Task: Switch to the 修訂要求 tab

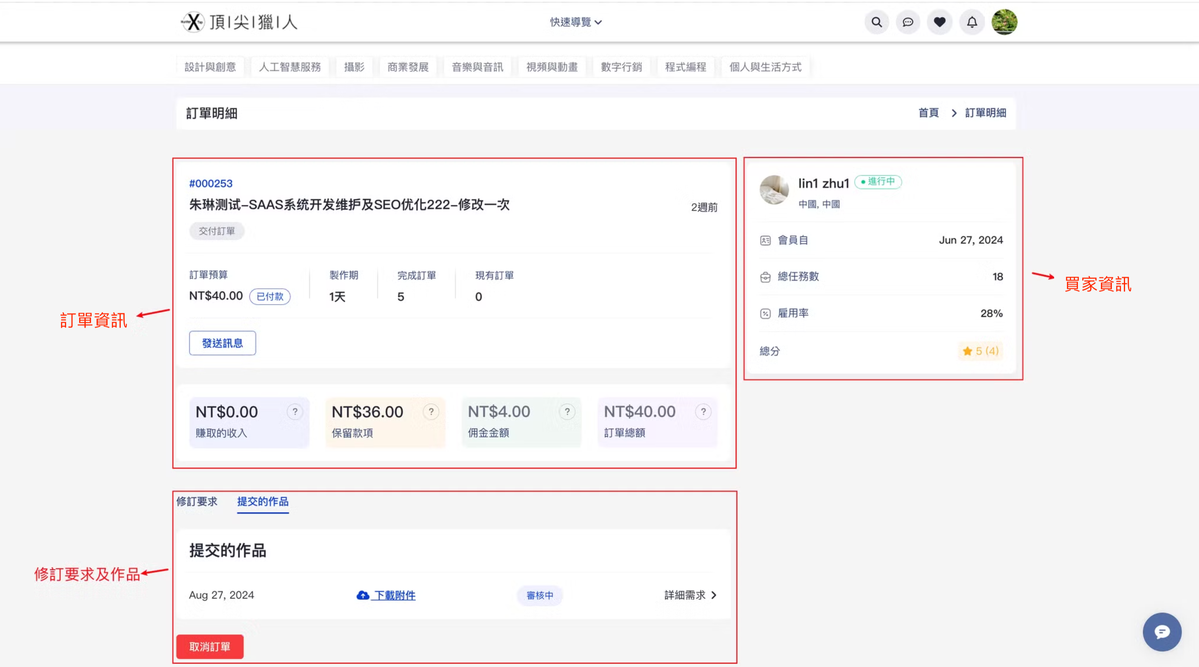Action: coord(197,501)
